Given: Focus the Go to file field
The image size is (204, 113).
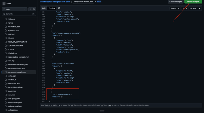Looking at the screenshot, I should coord(19,14).
